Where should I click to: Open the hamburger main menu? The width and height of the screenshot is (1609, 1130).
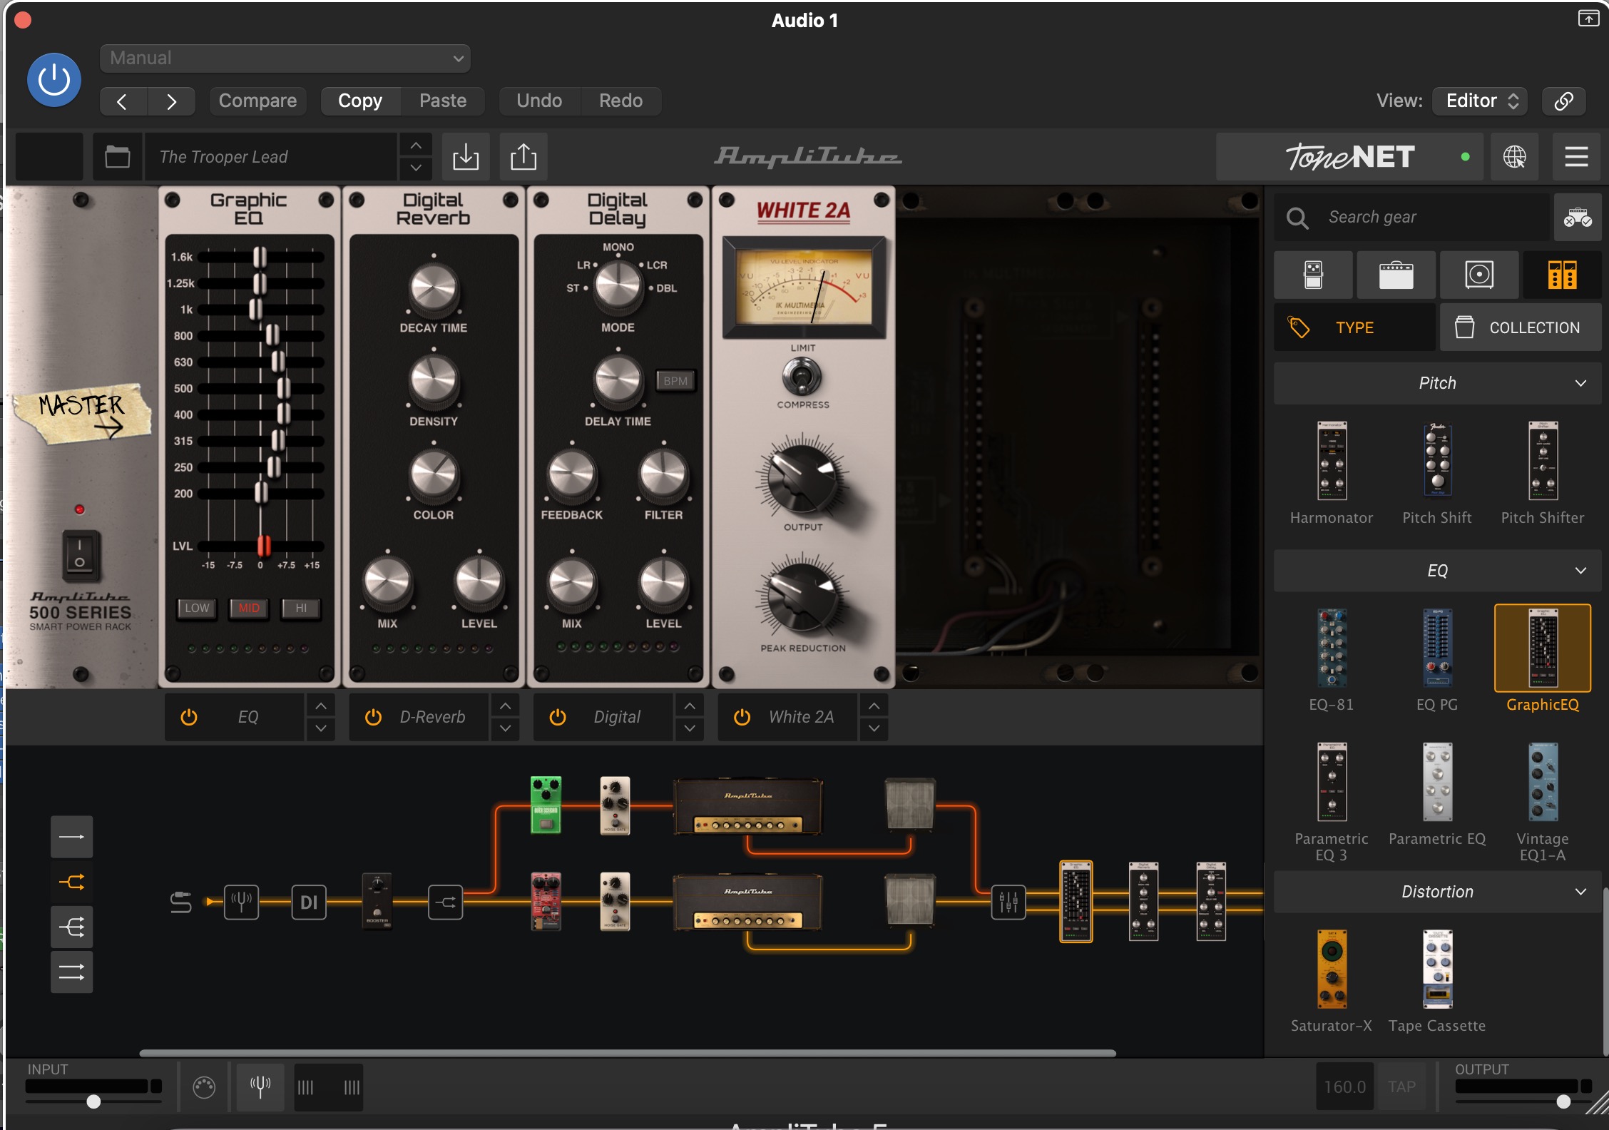[x=1576, y=156]
